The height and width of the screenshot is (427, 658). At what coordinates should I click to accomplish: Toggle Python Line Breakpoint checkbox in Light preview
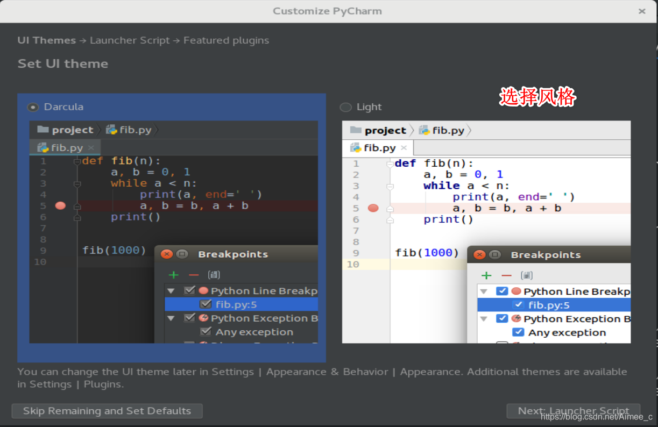tap(502, 291)
